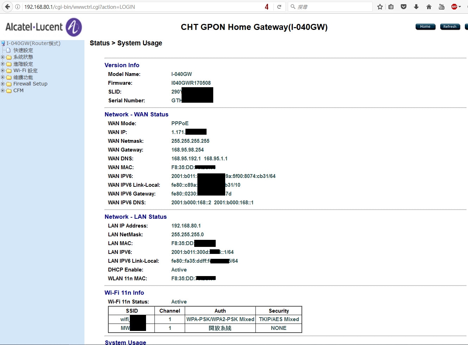Click the WAN Netmask 255.255.255.255
This screenshot has height=345, width=468.
[190, 141]
